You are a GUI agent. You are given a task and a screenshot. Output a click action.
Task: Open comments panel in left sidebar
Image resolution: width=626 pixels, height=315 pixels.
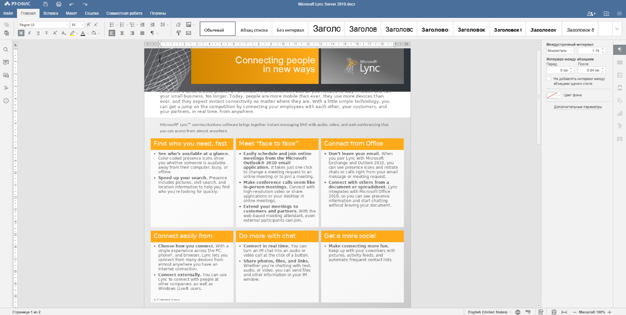[6, 63]
